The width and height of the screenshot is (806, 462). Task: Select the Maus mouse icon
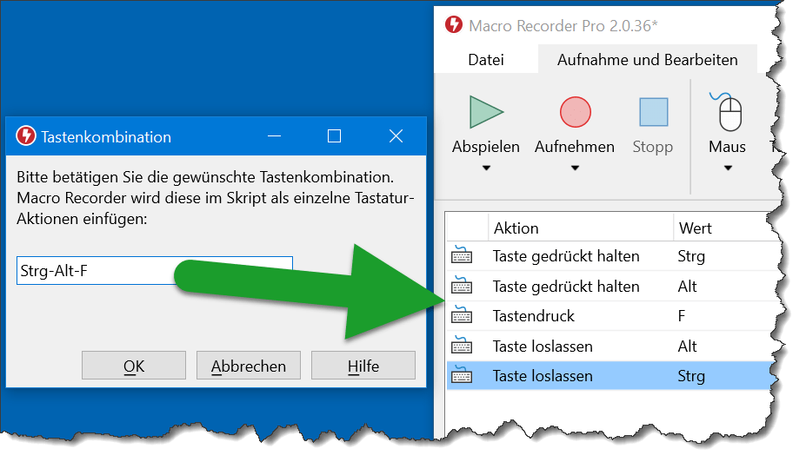point(727,111)
